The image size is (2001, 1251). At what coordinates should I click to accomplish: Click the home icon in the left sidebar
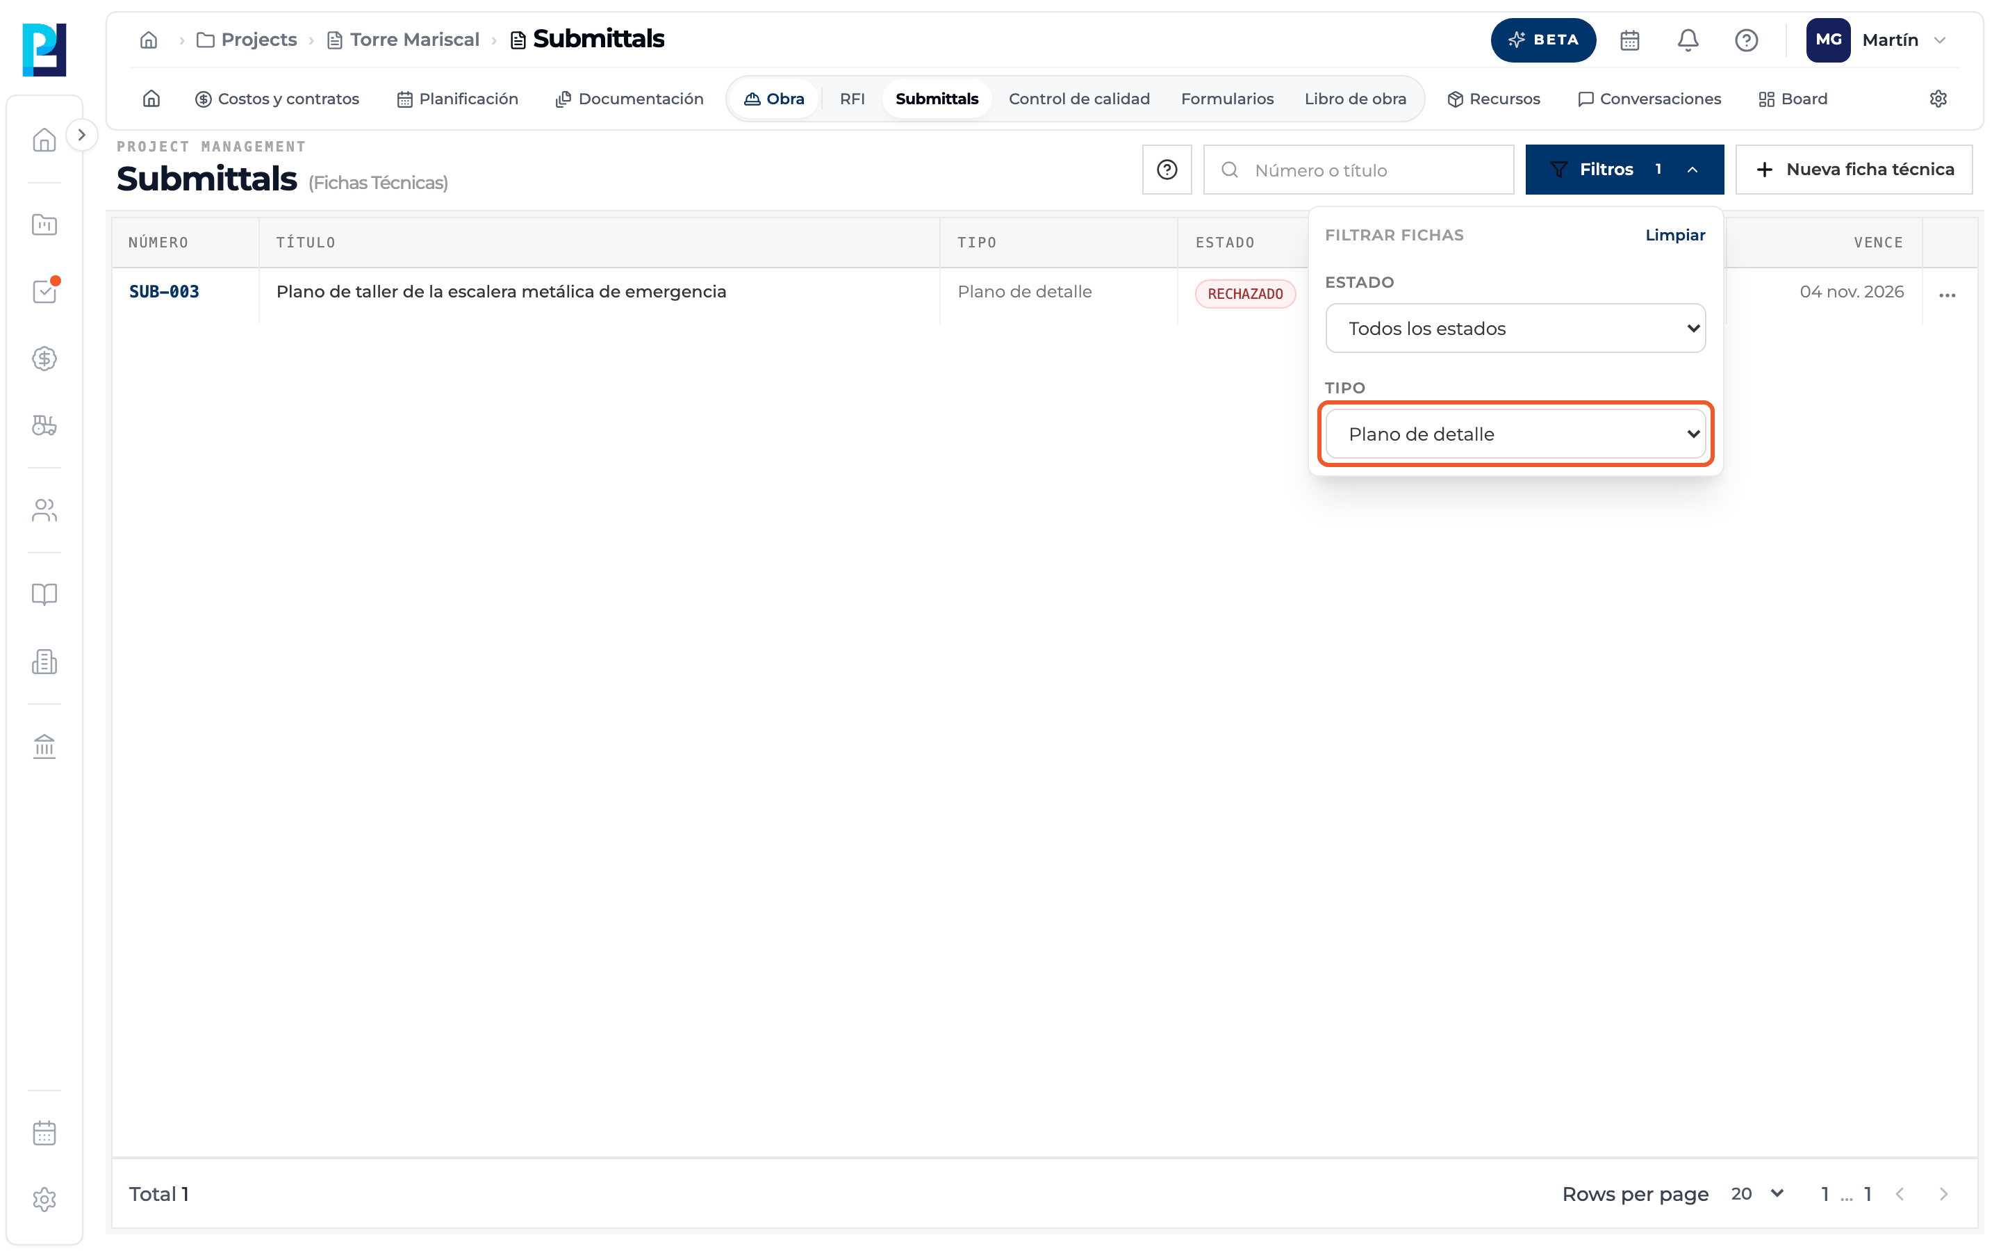[x=44, y=140]
